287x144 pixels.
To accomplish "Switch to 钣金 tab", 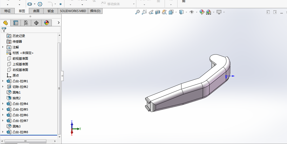I will pos(51,11).
